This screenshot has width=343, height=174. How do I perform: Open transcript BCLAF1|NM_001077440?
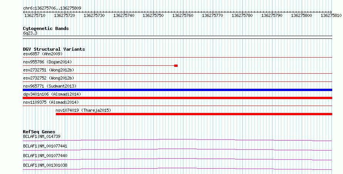(45, 156)
